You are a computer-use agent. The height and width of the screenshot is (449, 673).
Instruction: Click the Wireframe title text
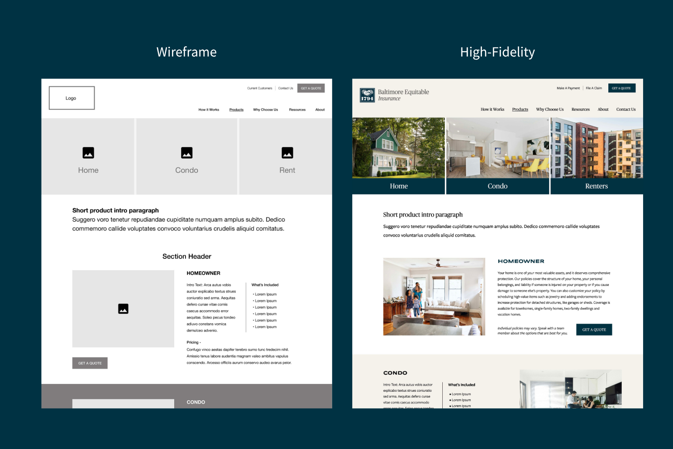pos(187,52)
